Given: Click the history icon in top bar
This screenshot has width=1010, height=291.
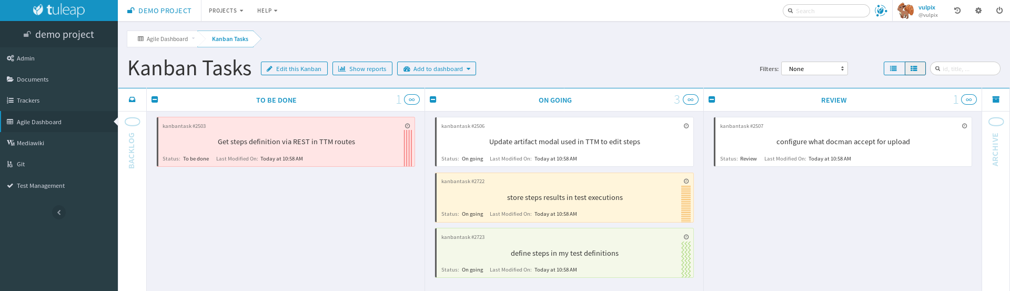Looking at the screenshot, I should coord(957,11).
